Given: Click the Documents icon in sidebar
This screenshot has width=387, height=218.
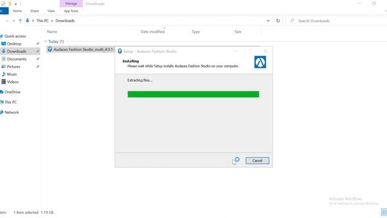Looking at the screenshot, I should tap(4, 59).
